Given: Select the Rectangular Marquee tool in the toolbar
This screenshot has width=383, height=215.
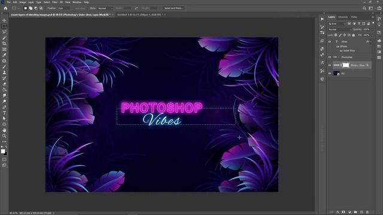Looking at the screenshot, I should tap(4, 26).
